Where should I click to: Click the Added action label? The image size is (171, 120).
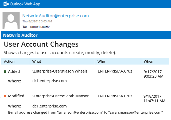coord(14,71)
